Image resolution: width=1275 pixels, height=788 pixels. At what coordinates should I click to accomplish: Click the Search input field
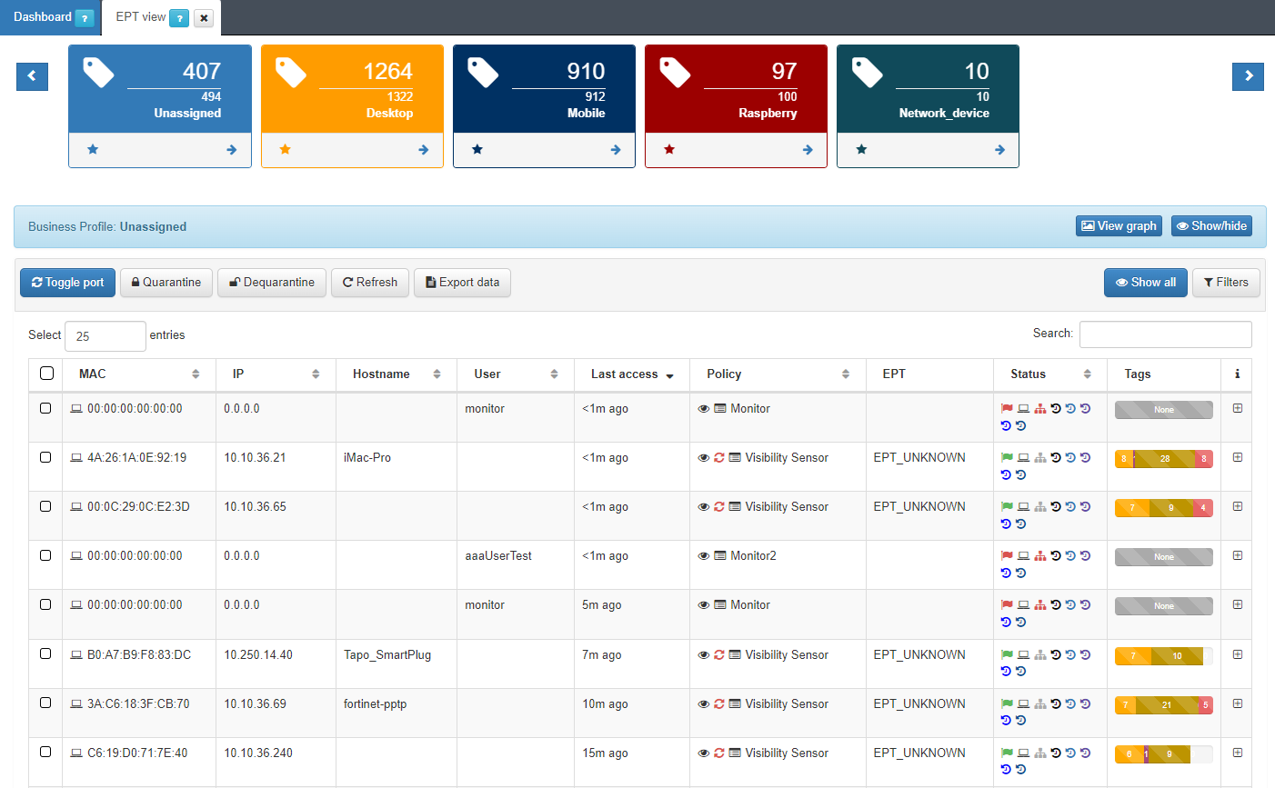(1165, 334)
